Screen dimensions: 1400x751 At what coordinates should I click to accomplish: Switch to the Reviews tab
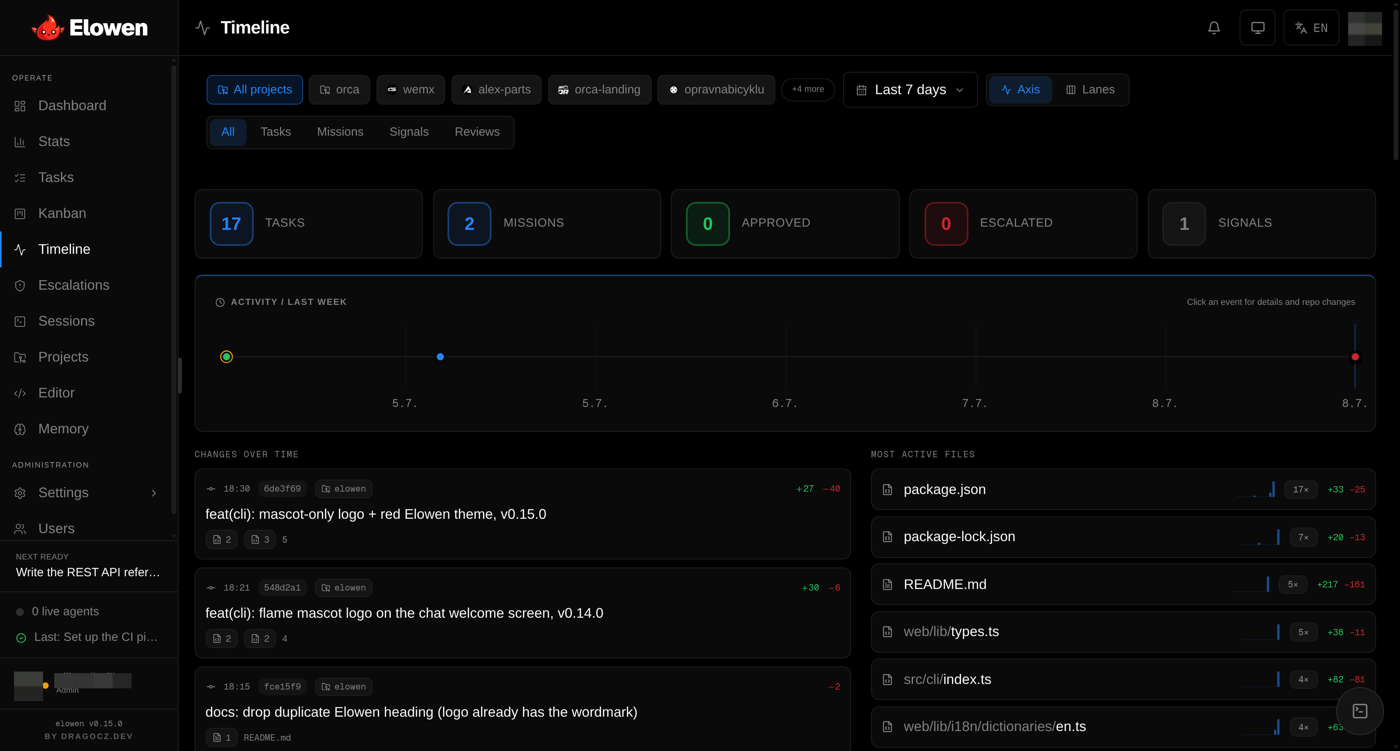[x=477, y=132]
